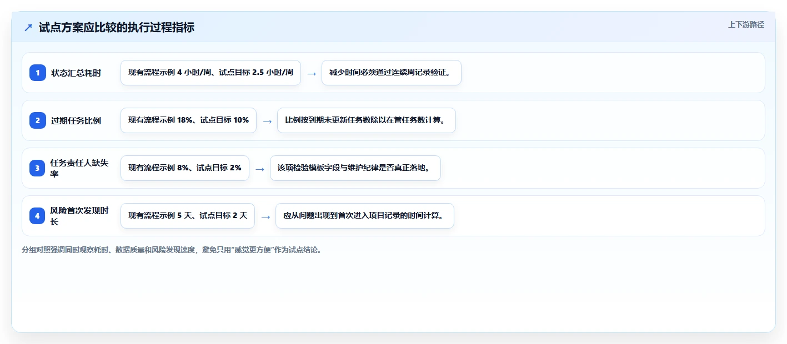The height and width of the screenshot is (344, 787).
Task: Click the box reading 4 小时/周、试点目标 2.5 小时/周
Action: tap(210, 73)
